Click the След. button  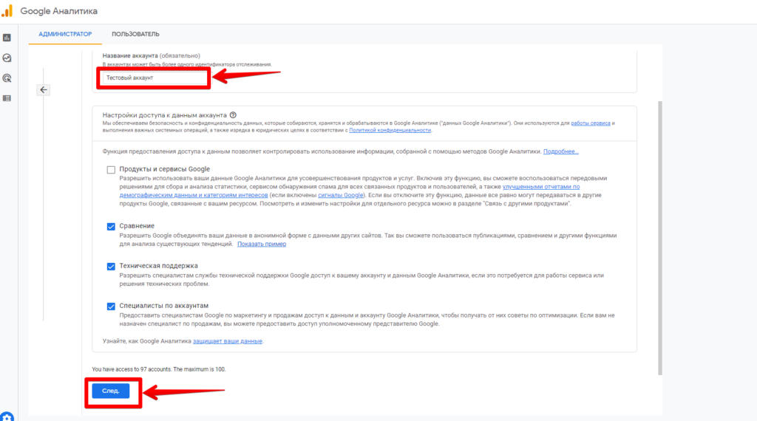pyautogui.click(x=111, y=391)
